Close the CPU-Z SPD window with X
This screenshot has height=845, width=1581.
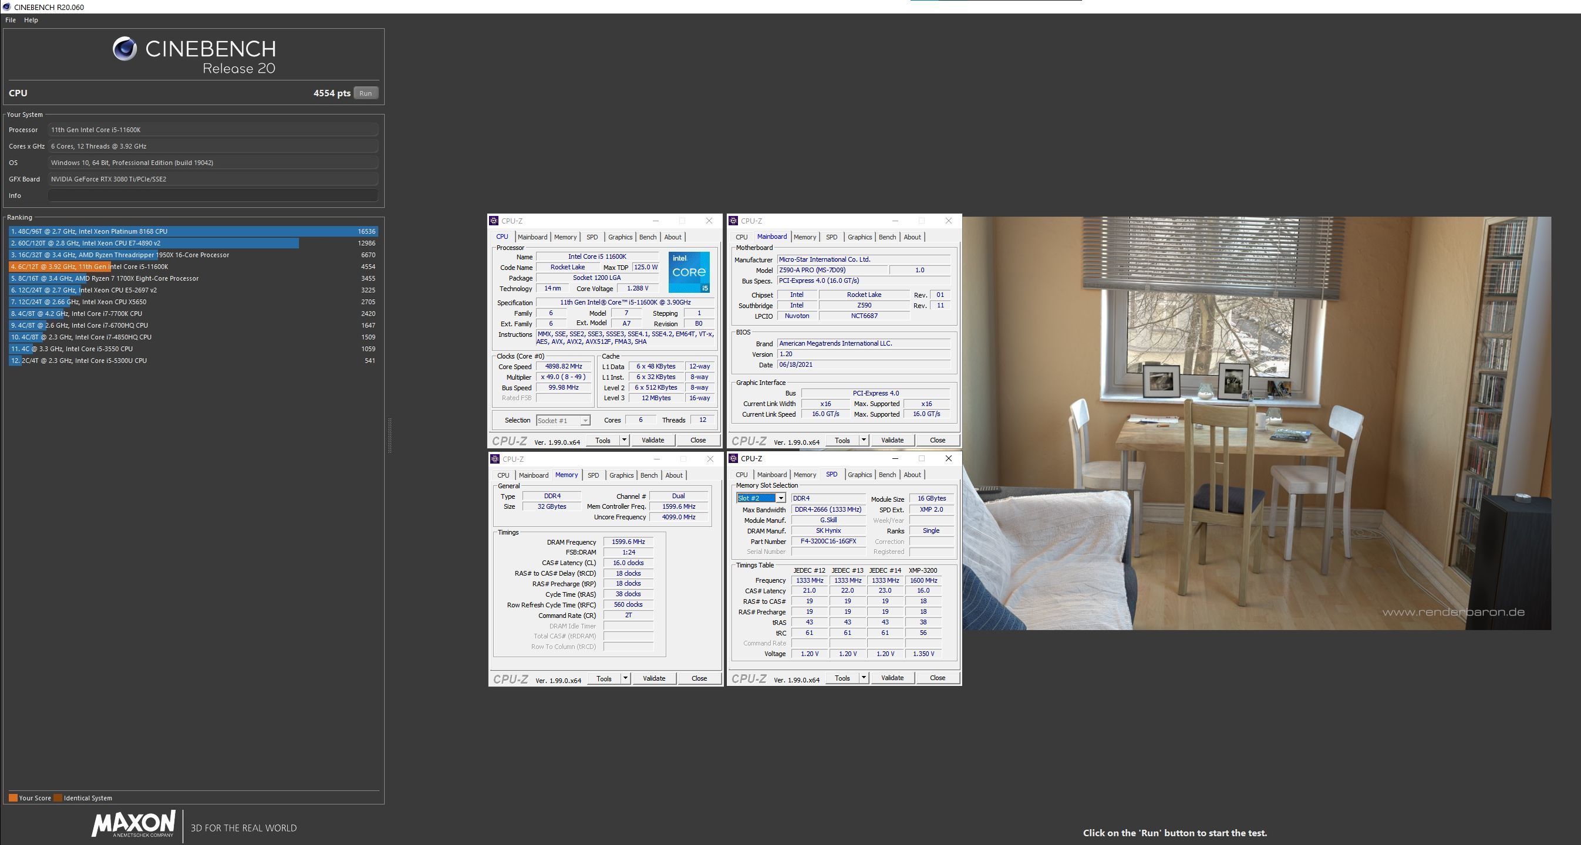point(948,458)
